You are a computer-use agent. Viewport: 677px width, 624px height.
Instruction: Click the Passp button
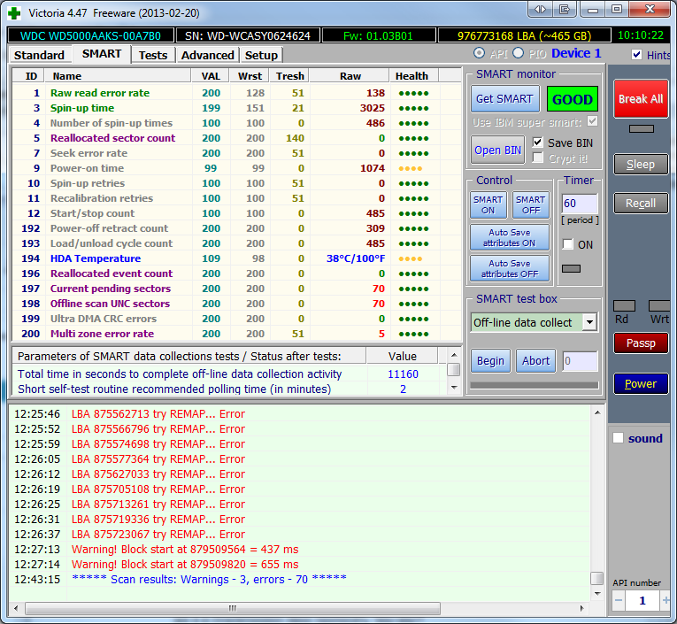pyautogui.click(x=641, y=343)
